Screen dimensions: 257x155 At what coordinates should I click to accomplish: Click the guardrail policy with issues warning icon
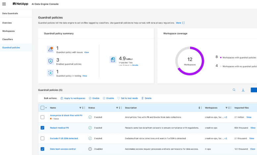click(50, 49)
